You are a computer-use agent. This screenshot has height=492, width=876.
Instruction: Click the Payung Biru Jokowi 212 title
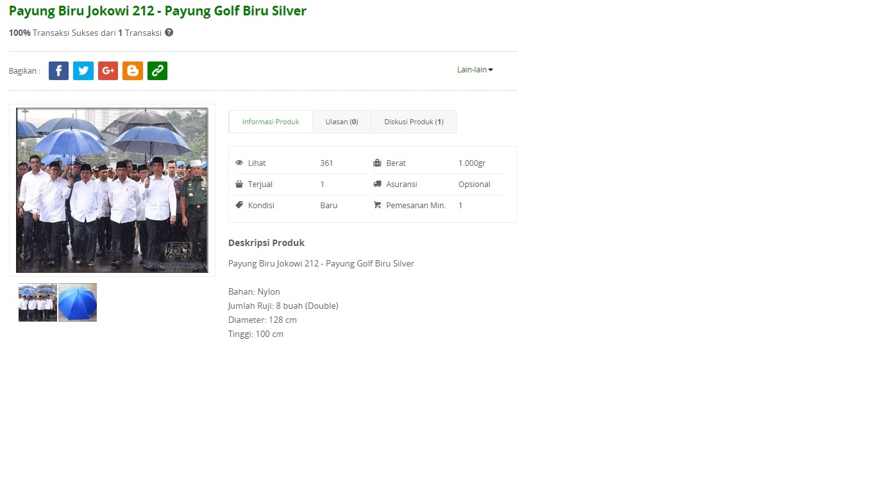point(158,11)
